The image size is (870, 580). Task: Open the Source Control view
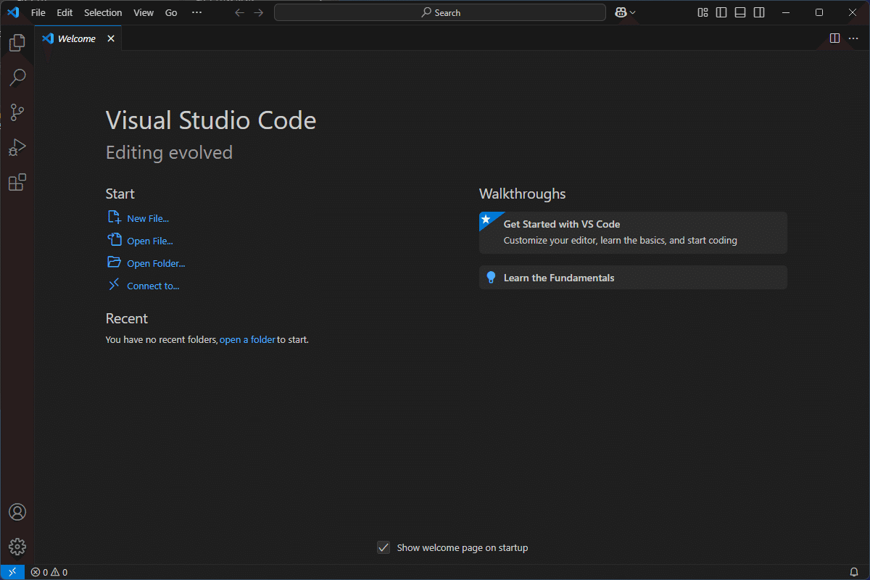[x=17, y=112]
